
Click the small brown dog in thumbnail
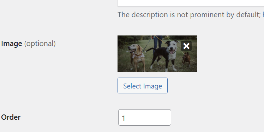pos(186,59)
